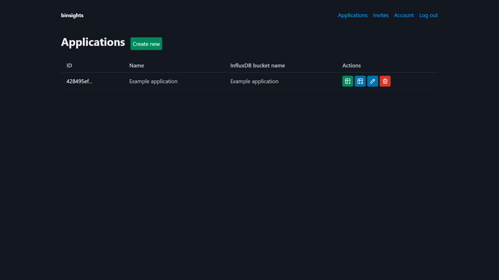Click the Name column header

click(x=136, y=65)
